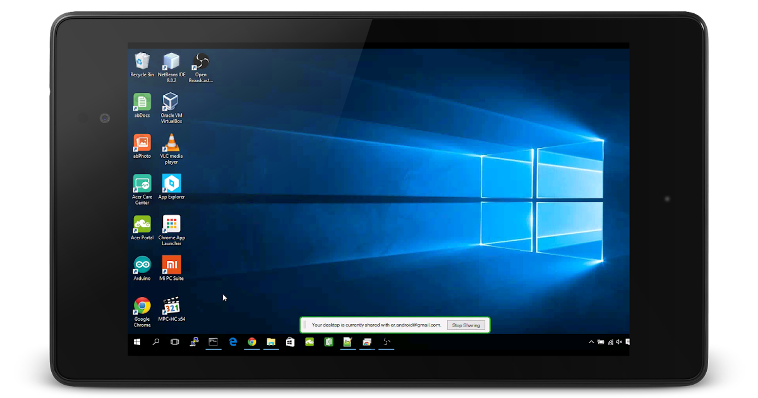
Task: Select the Arduino desktop shortcut
Action: point(142,268)
